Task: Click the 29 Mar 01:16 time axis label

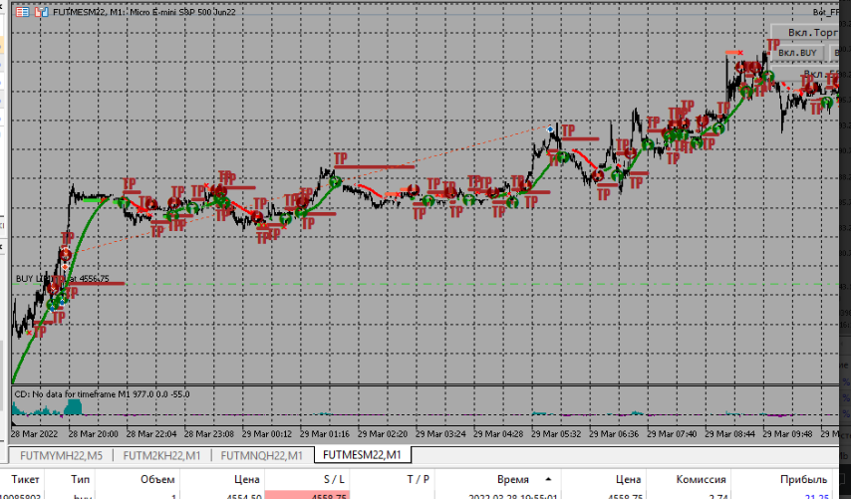Action: [325, 434]
